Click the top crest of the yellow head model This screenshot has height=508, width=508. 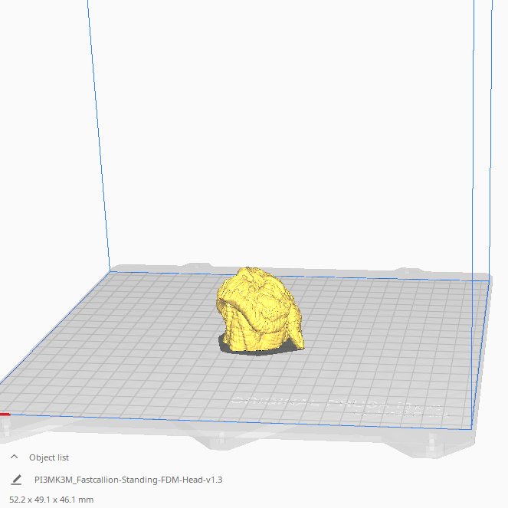[247, 270]
